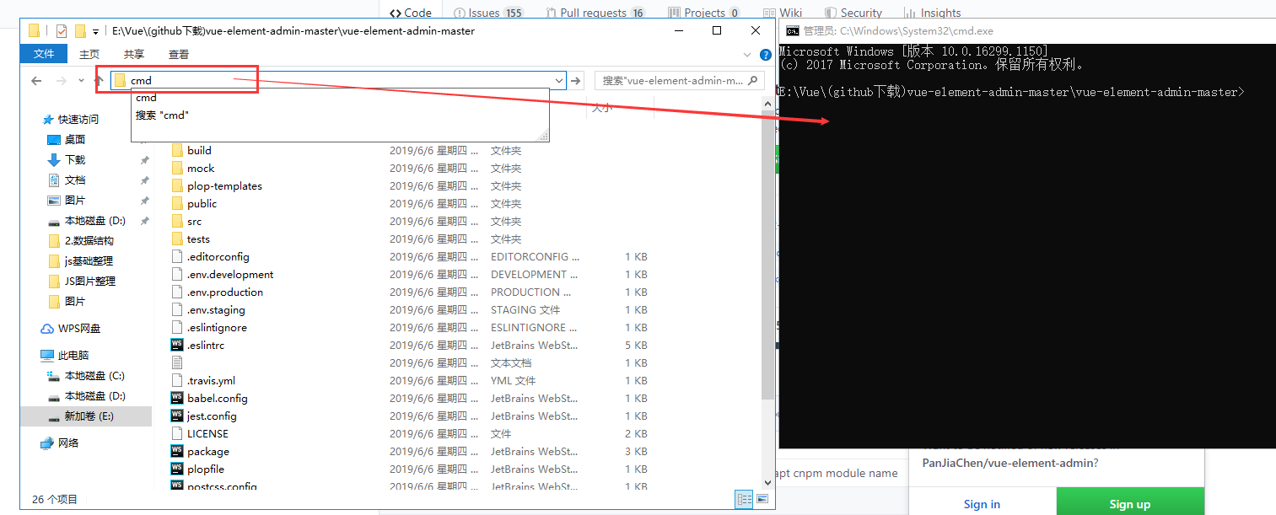This screenshot has width=1276, height=515.
Task: Click the address bar containing cmd
Action: pos(338,81)
